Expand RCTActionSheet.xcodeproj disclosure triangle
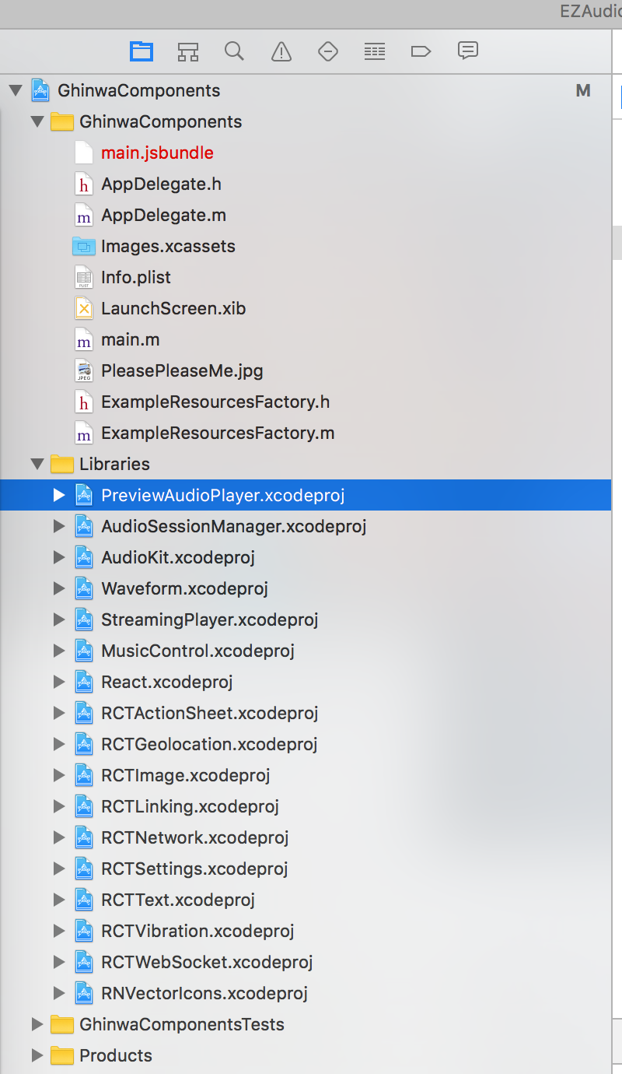Screen dimensions: 622x1074 pyautogui.click(x=59, y=713)
